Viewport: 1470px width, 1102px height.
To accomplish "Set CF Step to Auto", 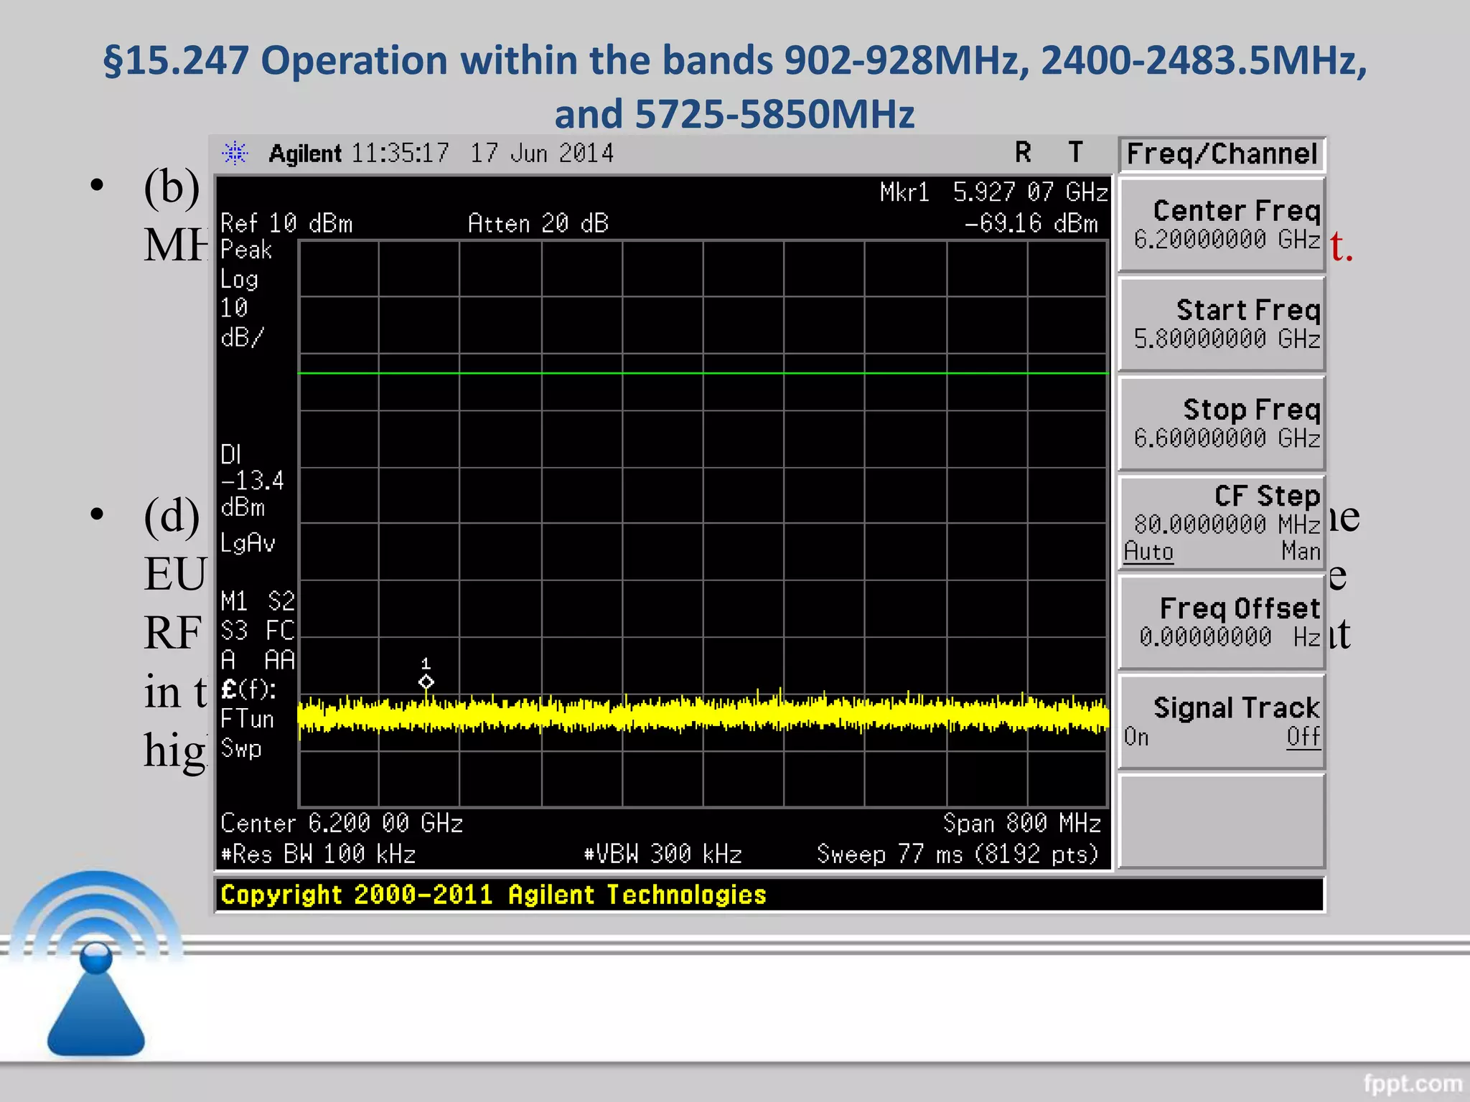I will coord(1148,552).
